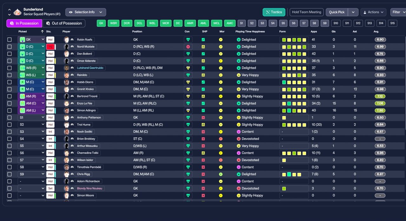Open the Actions dropdown
The image size is (406, 221).
point(373,12)
